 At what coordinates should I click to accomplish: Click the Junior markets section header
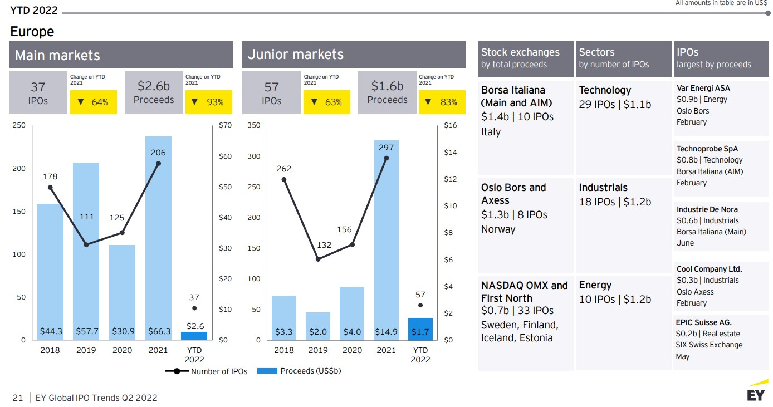pyautogui.click(x=354, y=55)
